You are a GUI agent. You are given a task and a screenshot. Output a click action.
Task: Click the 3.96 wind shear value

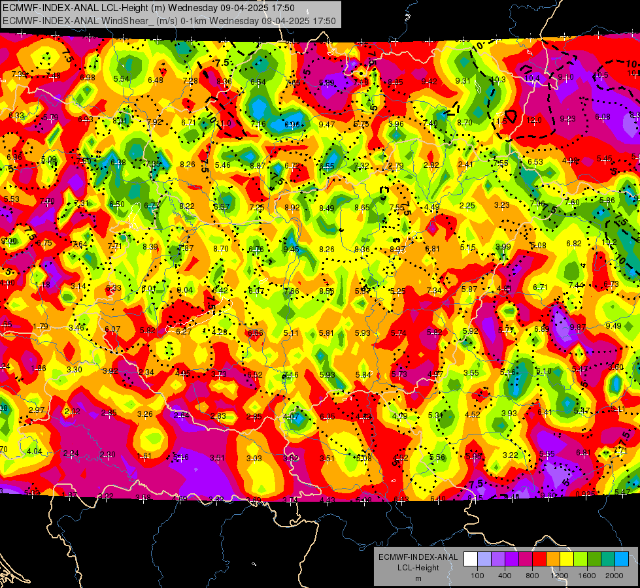396,123
